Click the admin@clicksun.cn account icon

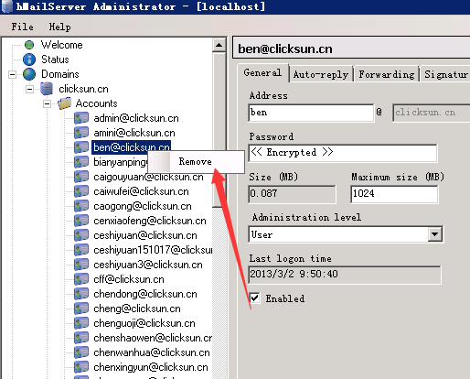pyautogui.click(x=81, y=118)
